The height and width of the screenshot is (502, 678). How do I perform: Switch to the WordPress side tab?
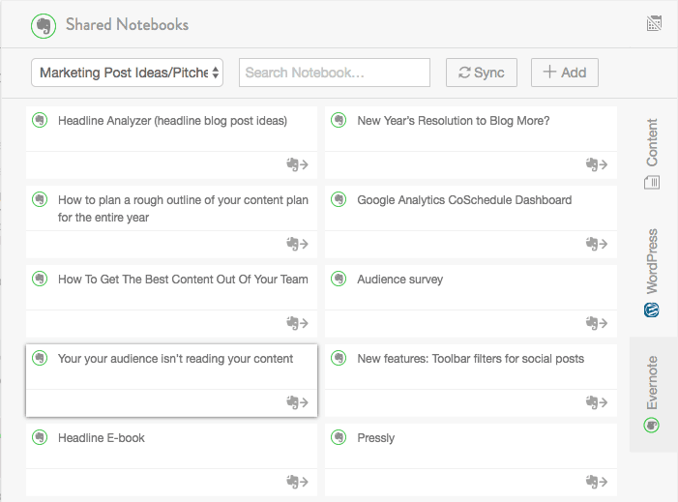coord(652,273)
